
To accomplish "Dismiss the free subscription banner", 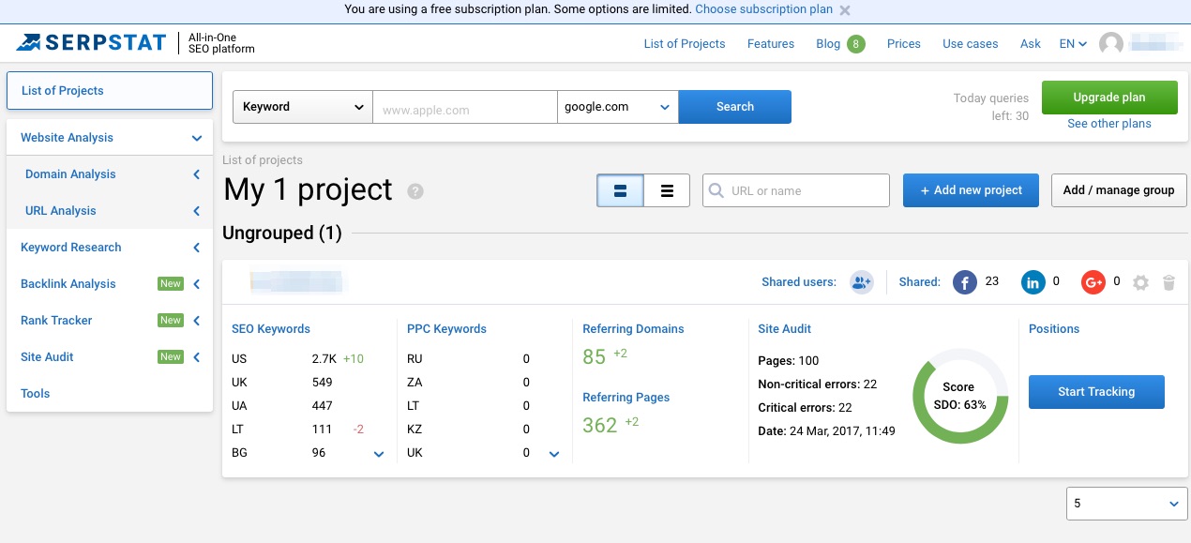I will point(845,10).
